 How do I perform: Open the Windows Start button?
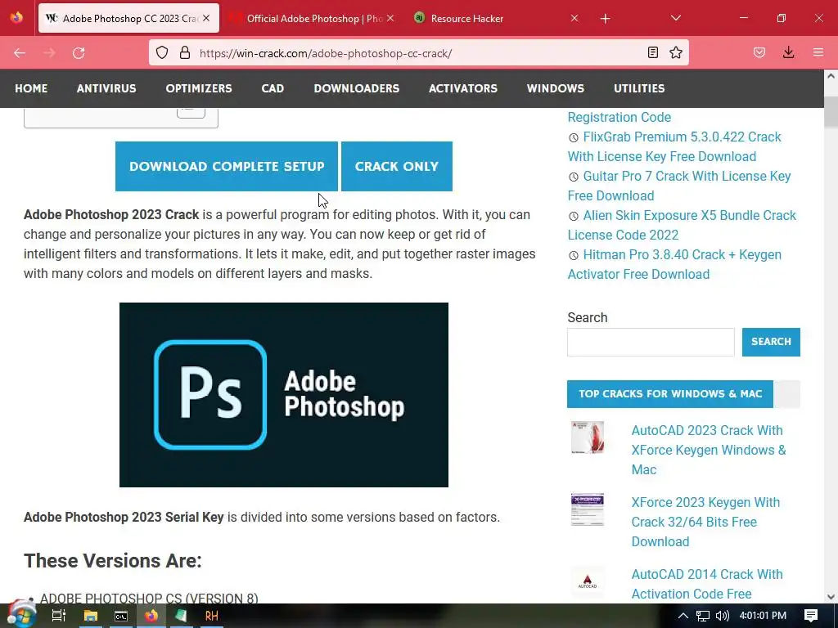click(21, 615)
